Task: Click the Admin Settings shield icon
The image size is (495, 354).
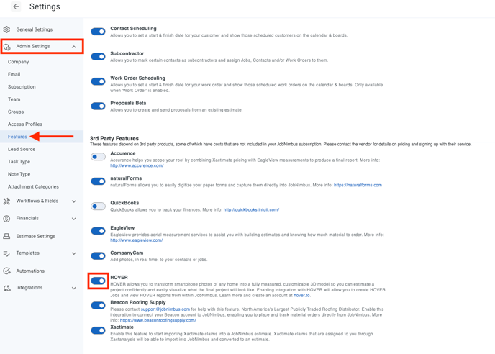Action: pyautogui.click(x=6, y=47)
